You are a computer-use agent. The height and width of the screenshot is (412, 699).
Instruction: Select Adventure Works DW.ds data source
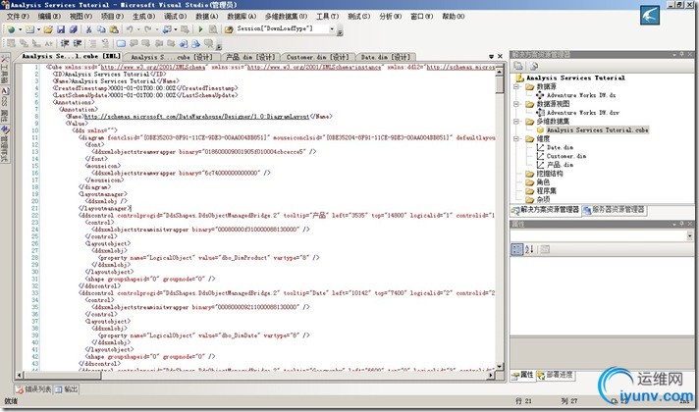581,95
